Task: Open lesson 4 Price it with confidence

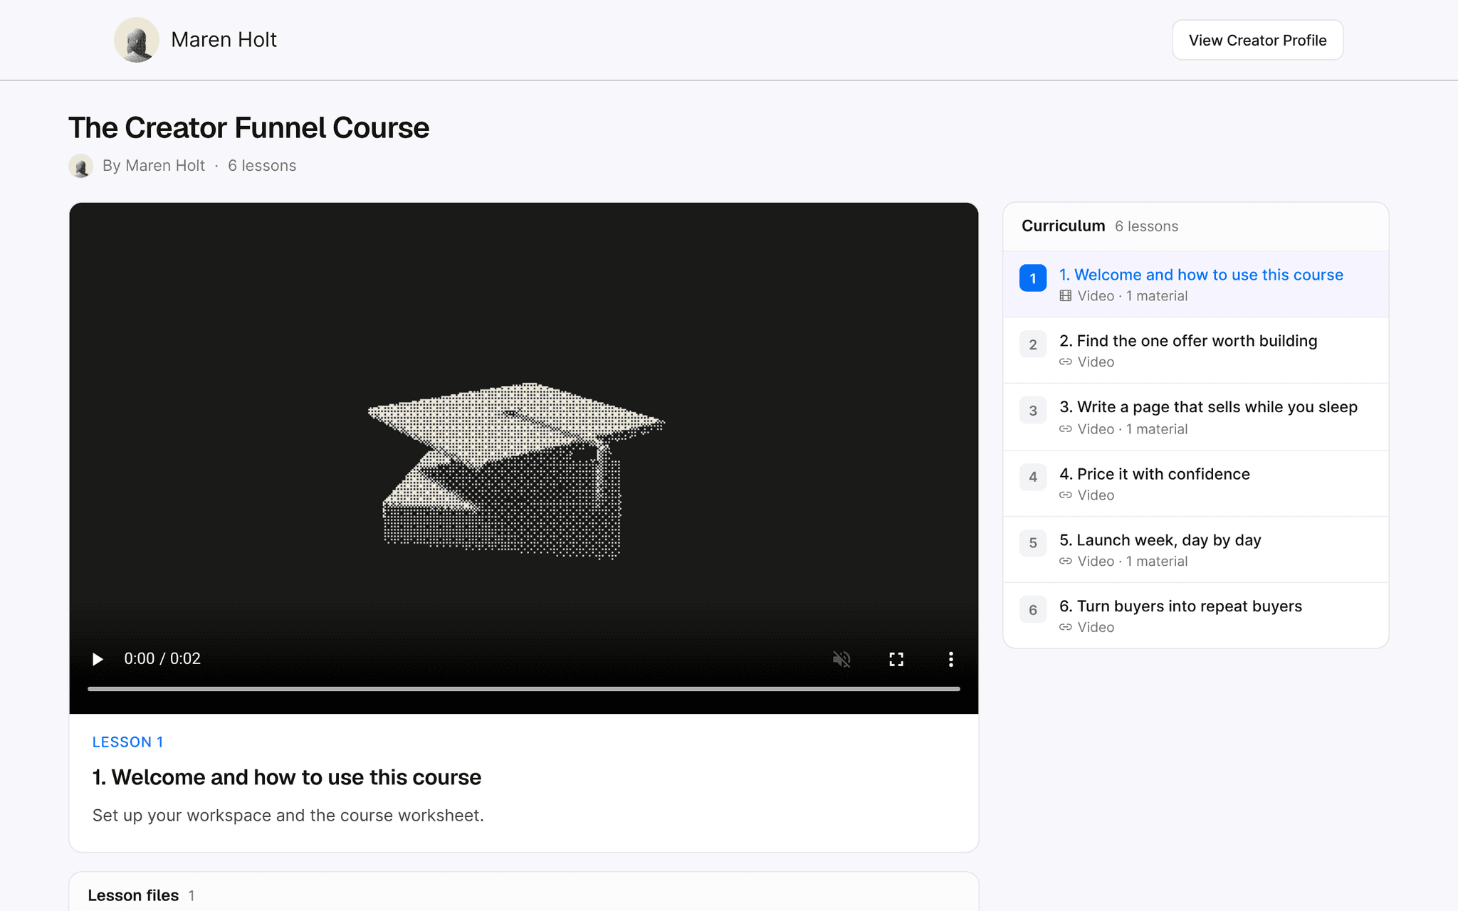Action: [1195, 483]
